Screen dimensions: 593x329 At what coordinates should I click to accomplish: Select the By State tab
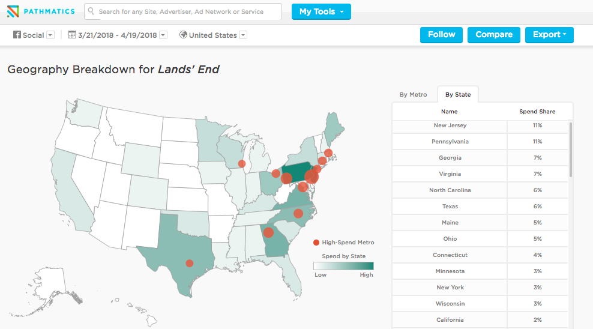click(457, 94)
